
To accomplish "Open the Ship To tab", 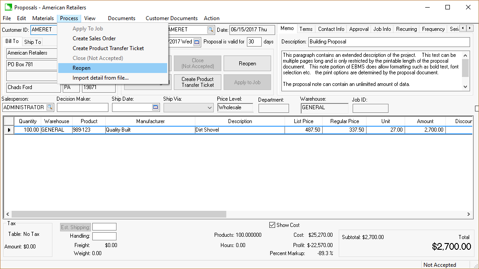I will [x=33, y=42].
